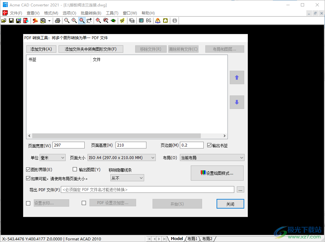Click the 设置绘图样式 button
Viewport: 325px width, 242px height.
pos(217,173)
